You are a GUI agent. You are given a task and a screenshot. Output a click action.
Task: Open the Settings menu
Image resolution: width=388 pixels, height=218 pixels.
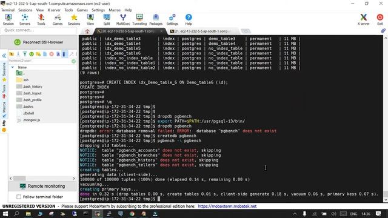click(98, 10)
